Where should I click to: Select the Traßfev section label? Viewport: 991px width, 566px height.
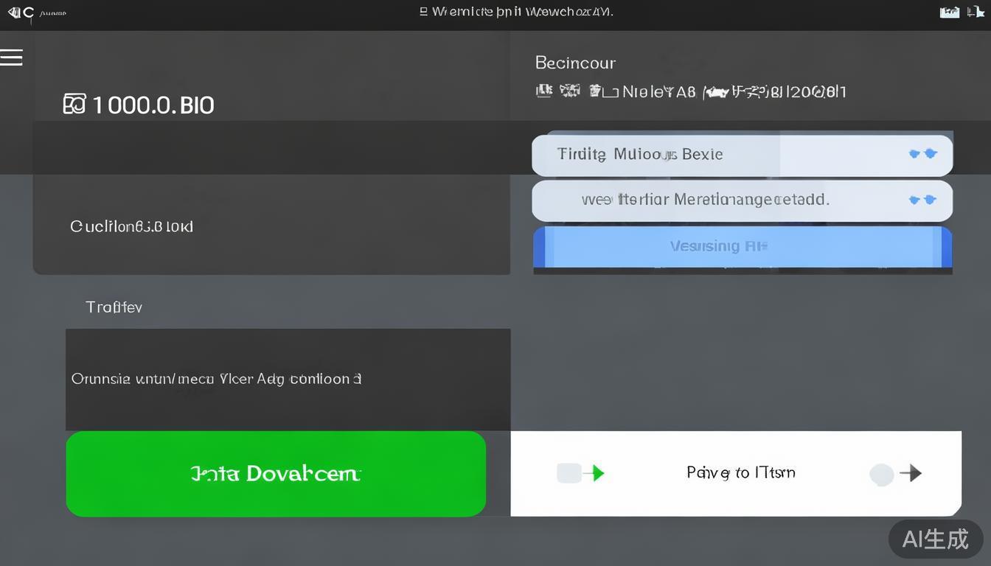pyautogui.click(x=114, y=307)
